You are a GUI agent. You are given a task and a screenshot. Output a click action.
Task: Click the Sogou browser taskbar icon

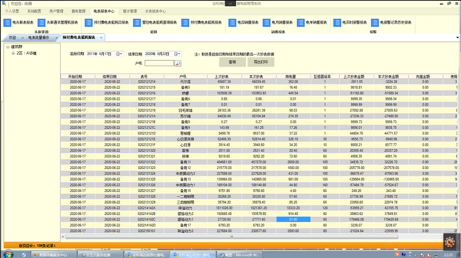[24, 255]
